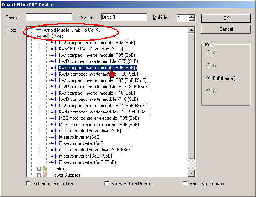Click the AMK logo icon beside Arnold Mueller
256x197 pixels.
[x=39, y=30]
